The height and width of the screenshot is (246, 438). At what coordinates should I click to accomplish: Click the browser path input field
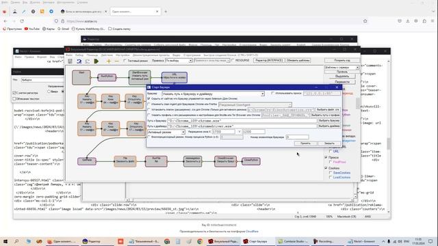tap(242, 121)
